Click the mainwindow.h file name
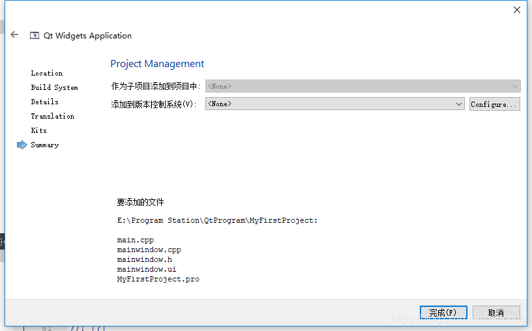Viewport: 532px width, 331px height. [x=145, y=259]
